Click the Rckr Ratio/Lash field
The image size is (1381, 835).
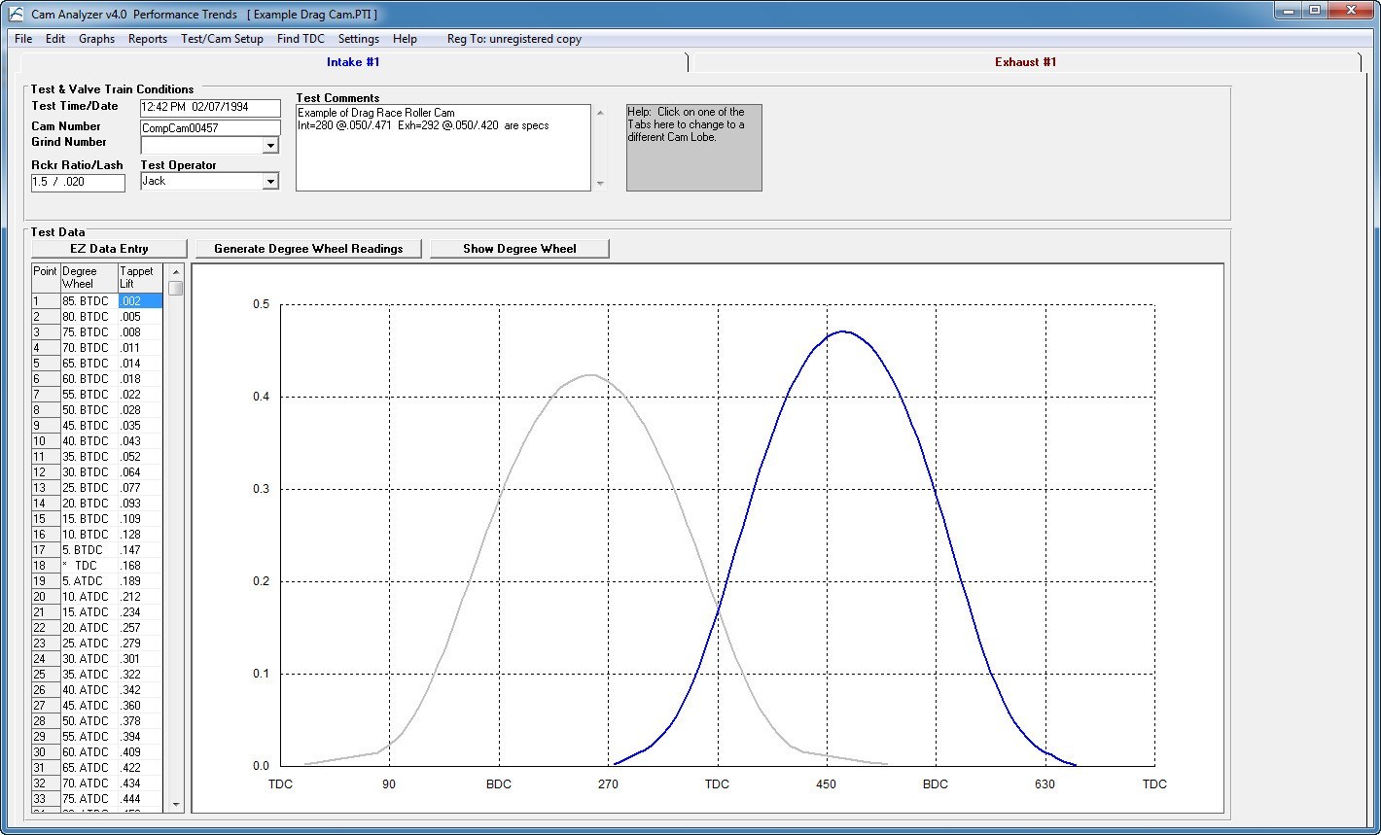[78, 183]
